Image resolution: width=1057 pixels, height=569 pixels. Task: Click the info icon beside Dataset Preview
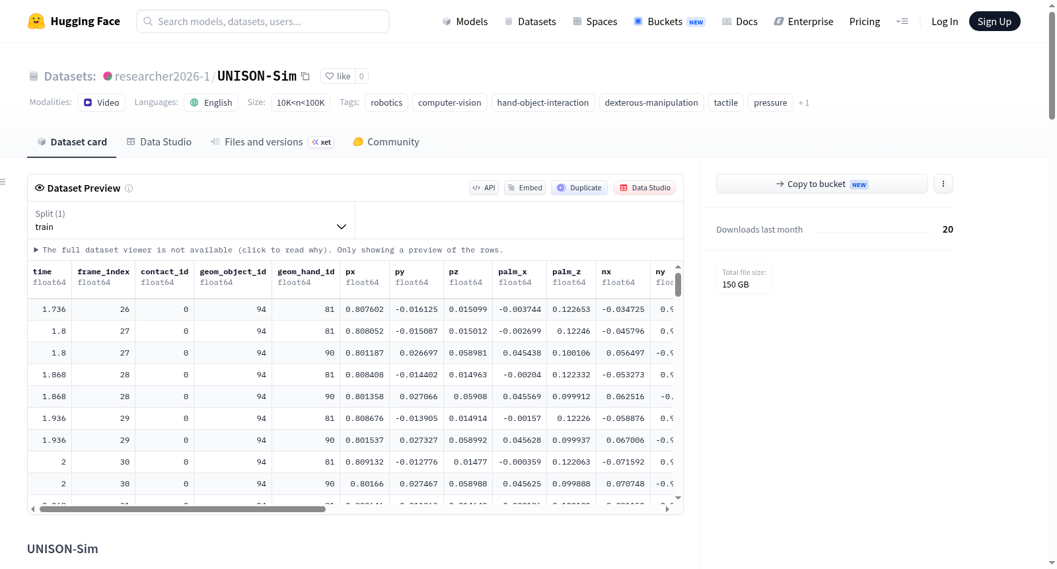129,188
